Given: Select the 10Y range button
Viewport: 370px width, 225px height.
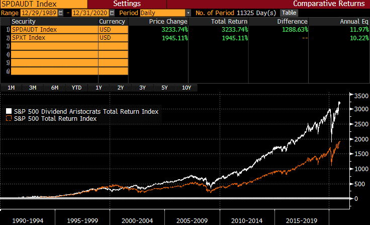Looking at the screenshot, I should (x=187, y=88).
